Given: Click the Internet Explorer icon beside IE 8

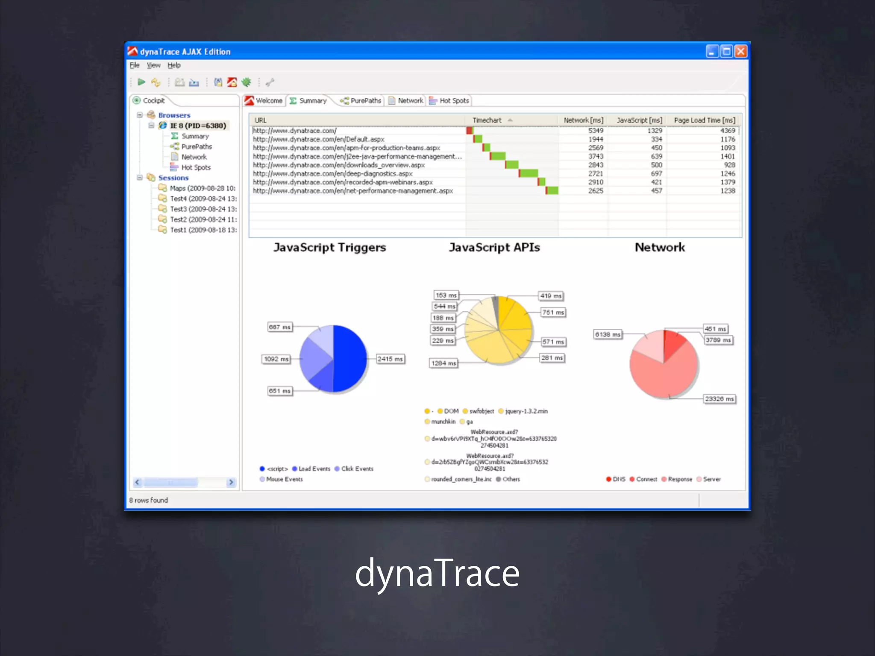Looking at the screenshot, I should (x=163, y=125).
